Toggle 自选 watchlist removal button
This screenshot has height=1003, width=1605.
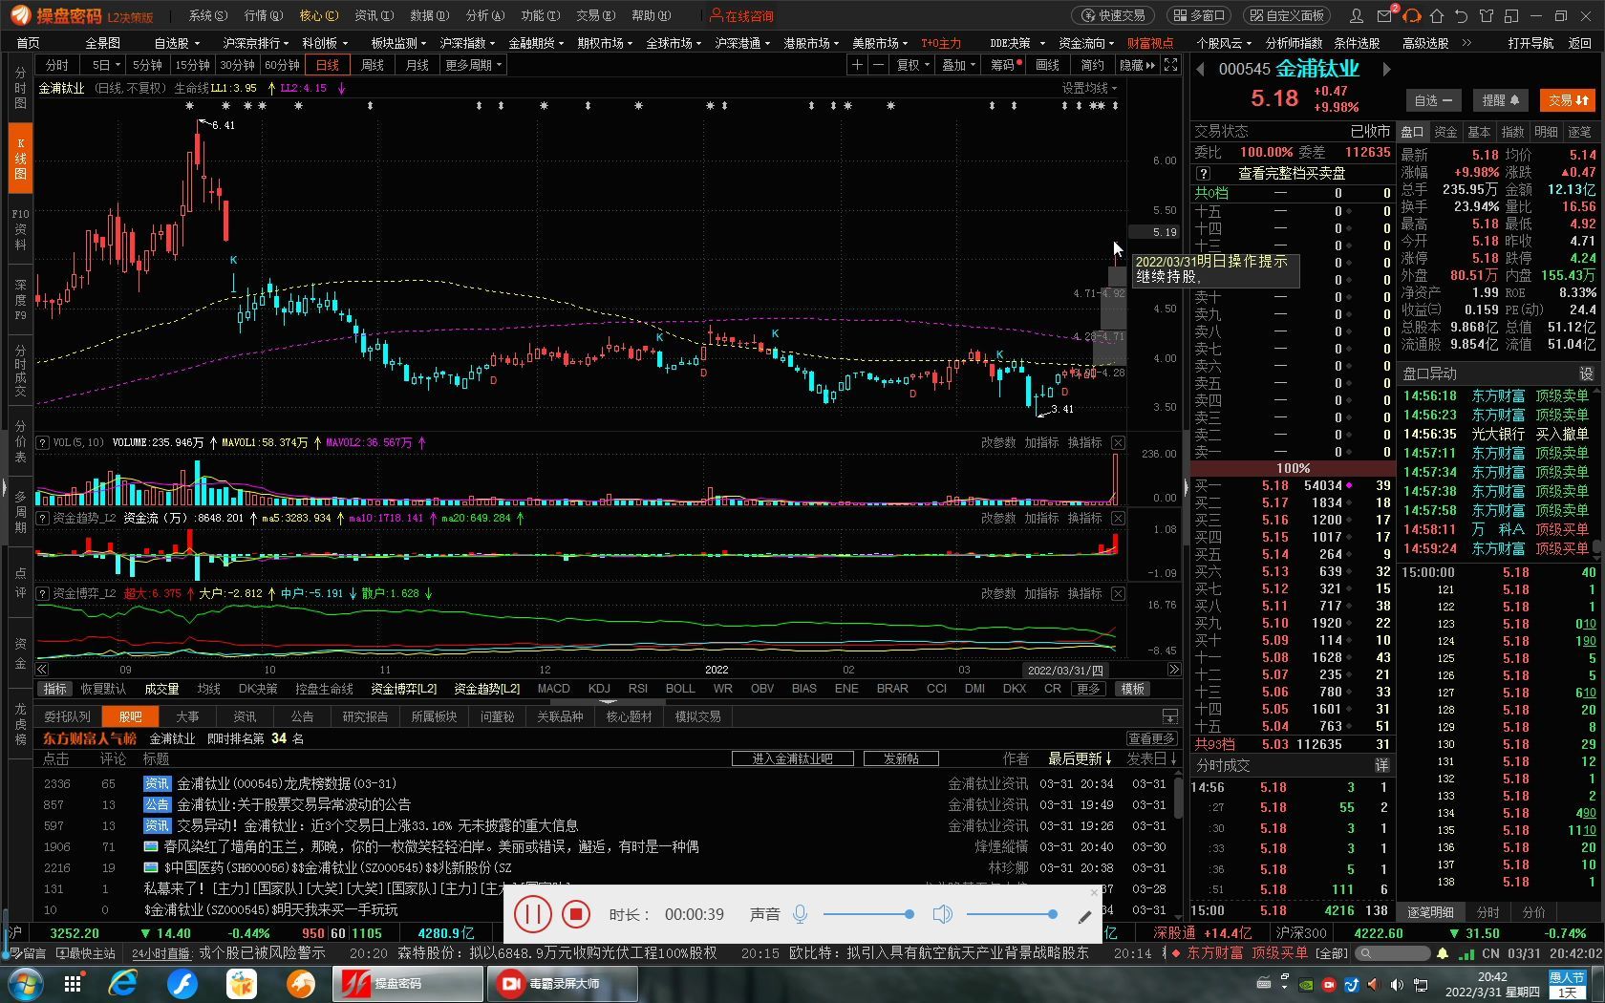(x=1433, y=100)
